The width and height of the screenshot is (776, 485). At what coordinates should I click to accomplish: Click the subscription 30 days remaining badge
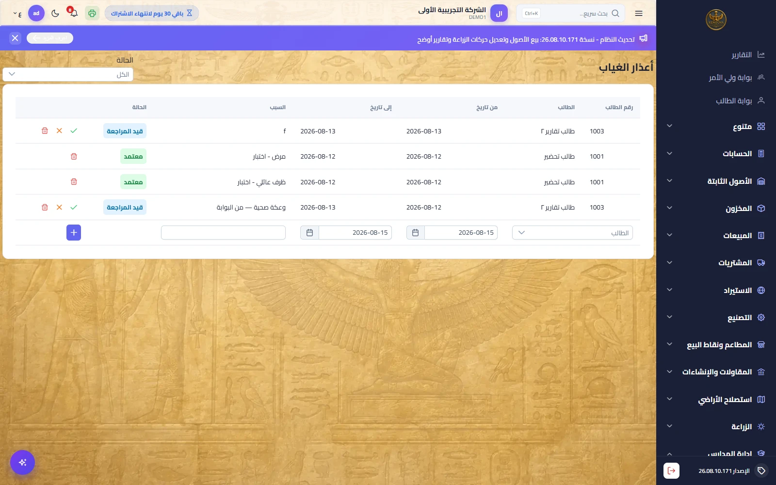coord(151,13)
